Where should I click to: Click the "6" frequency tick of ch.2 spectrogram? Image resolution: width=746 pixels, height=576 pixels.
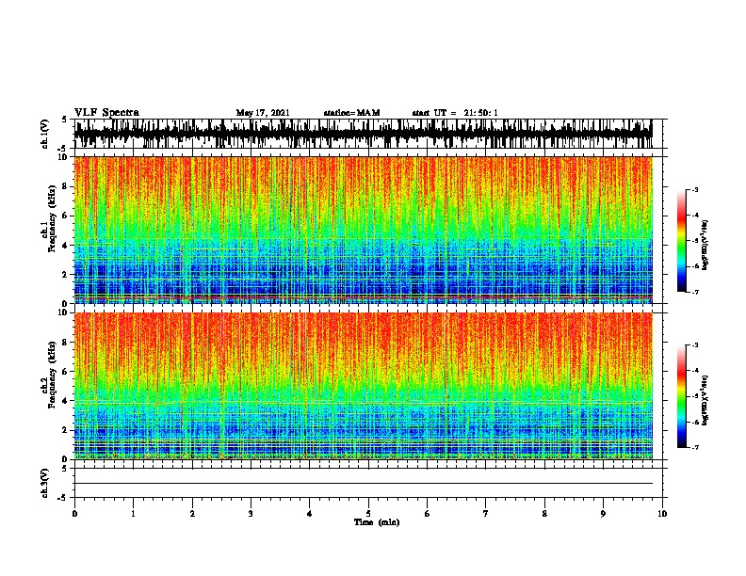[x=66, y=371]
